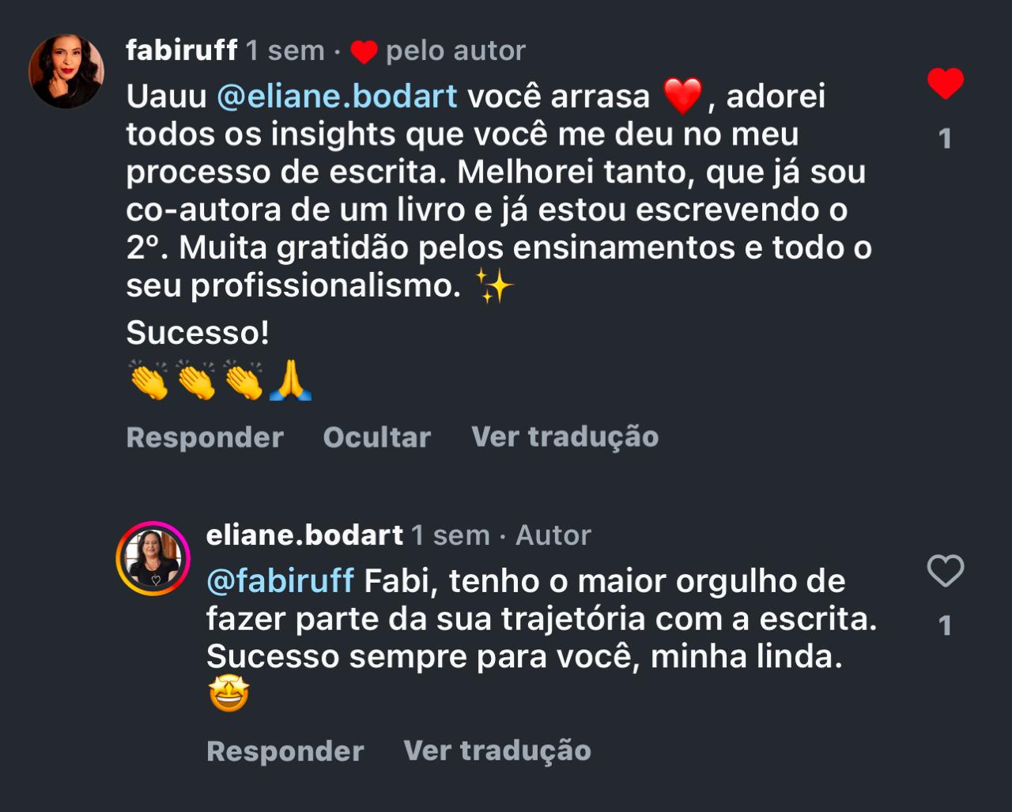Follow the @fabiruff mention in the reply
The image size is (1012, 812).
(280, 582)
